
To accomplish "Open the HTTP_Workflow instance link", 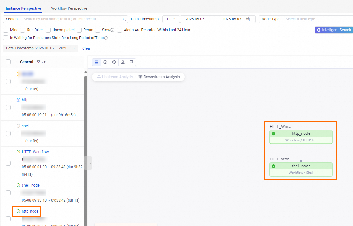I will 35,152.
